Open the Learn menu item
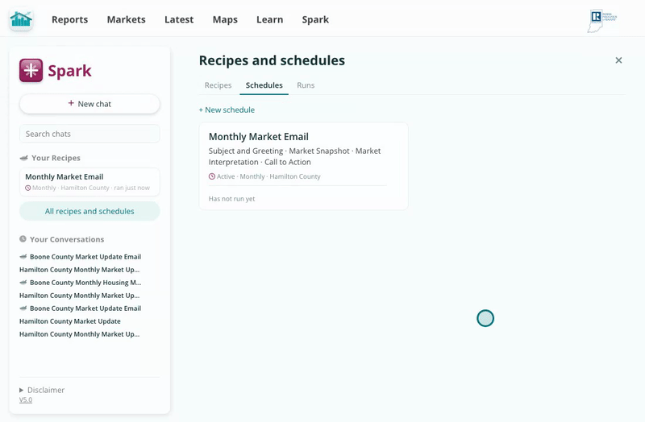The height and width of the screenshot is (422, 645). click(x=270, y=19)
